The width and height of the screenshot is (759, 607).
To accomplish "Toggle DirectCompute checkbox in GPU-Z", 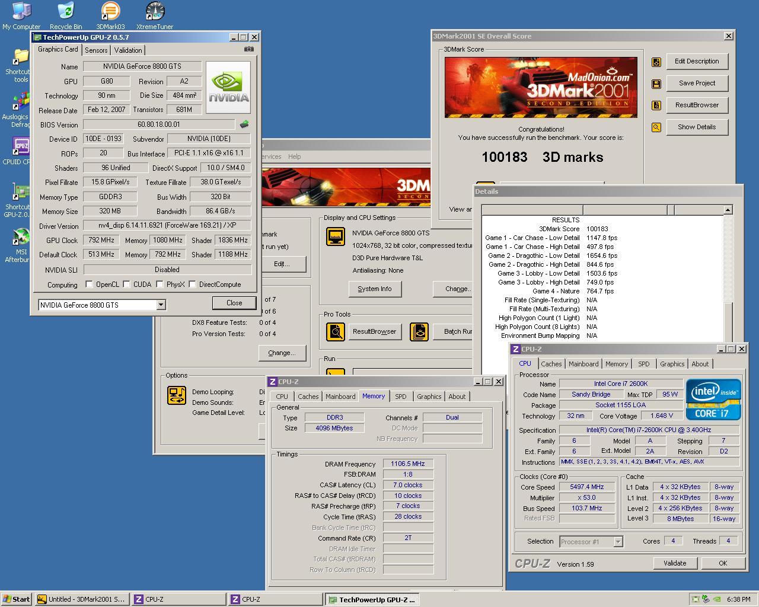I will 192,285.
